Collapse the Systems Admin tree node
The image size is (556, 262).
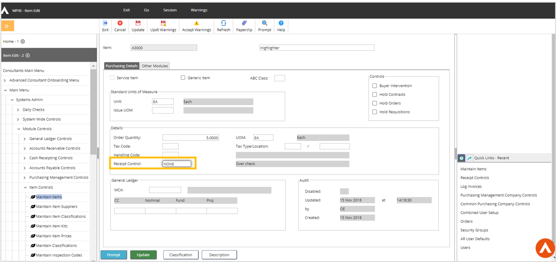(12, 100)
